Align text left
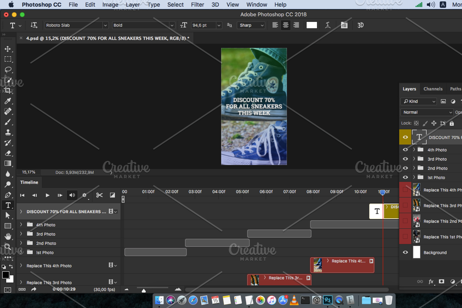Viewport: 462px width, 308px height. (x=275, y=25)
